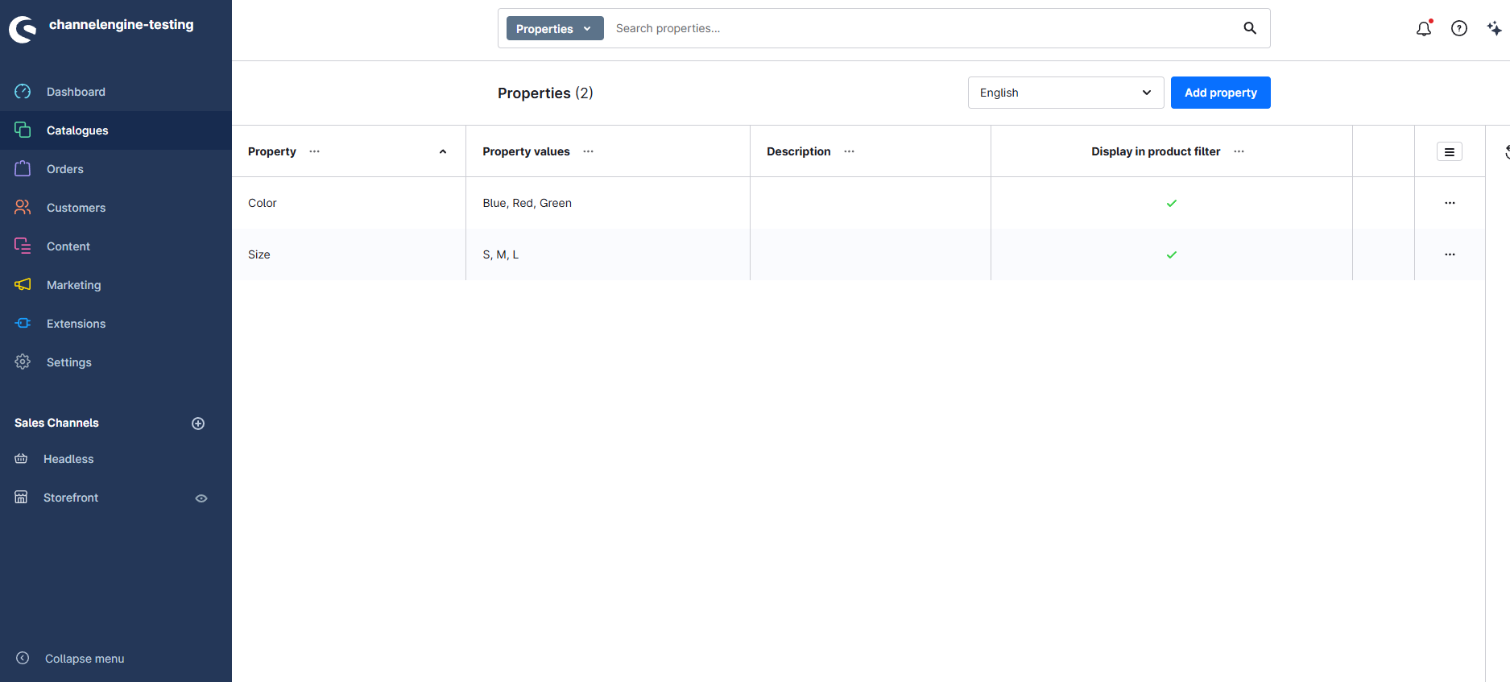Image resolution: width=1510 pixels, height=682 pixels.
Task: Open the Headless sales channel link
Action: click(x=68, y=459)
